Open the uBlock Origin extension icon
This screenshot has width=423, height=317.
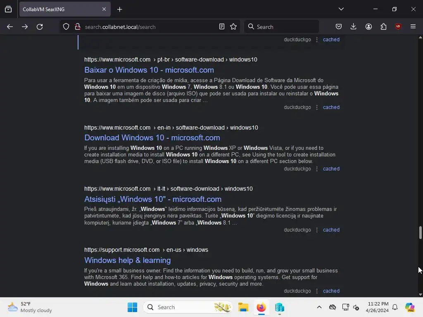coord(398,26)
